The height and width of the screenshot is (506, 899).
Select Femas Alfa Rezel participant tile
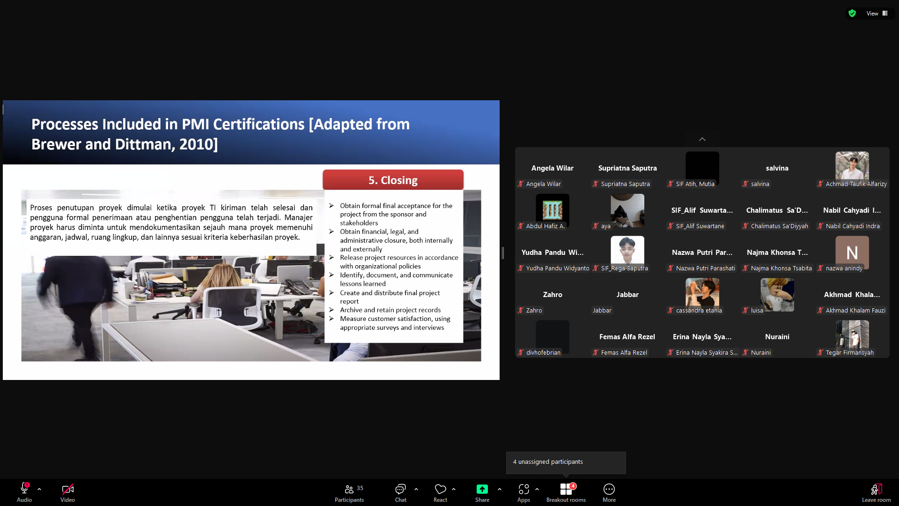[x=627, y=337]
